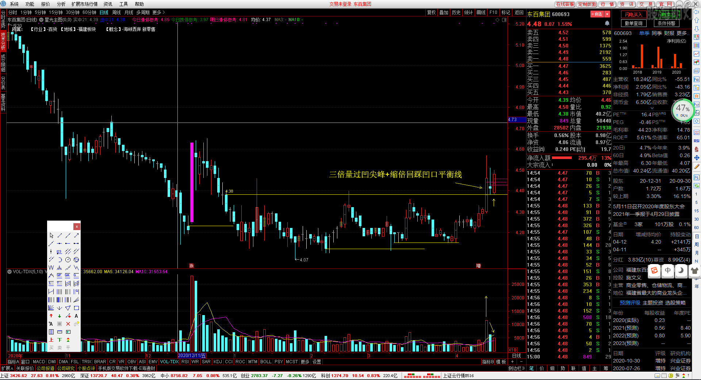The height and width of the screenshot is (380, 701).
Task: Select the Gann fan lines tool
Action: click(51, 308)
